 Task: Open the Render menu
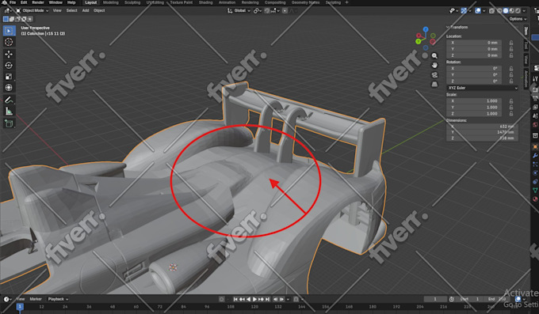(x=38, y=2)
